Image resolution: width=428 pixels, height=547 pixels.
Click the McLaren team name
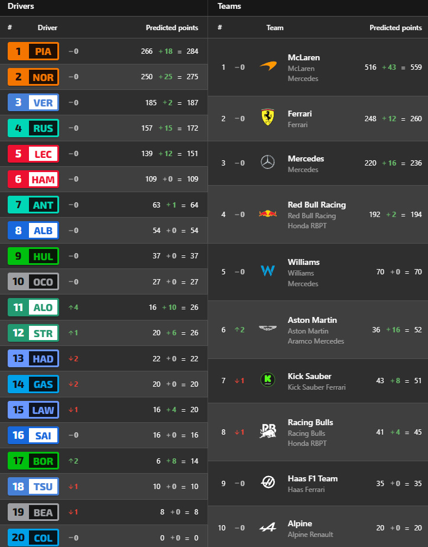pos(303,57)
